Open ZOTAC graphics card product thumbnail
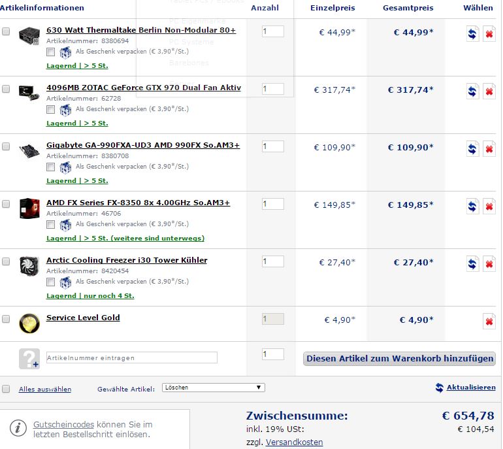Image resolution: width=503 pixels, height=449 pixels. coord(29,92)
